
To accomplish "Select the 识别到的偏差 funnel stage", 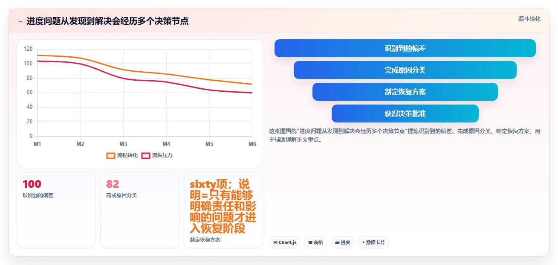I will [x=405, y=48].
